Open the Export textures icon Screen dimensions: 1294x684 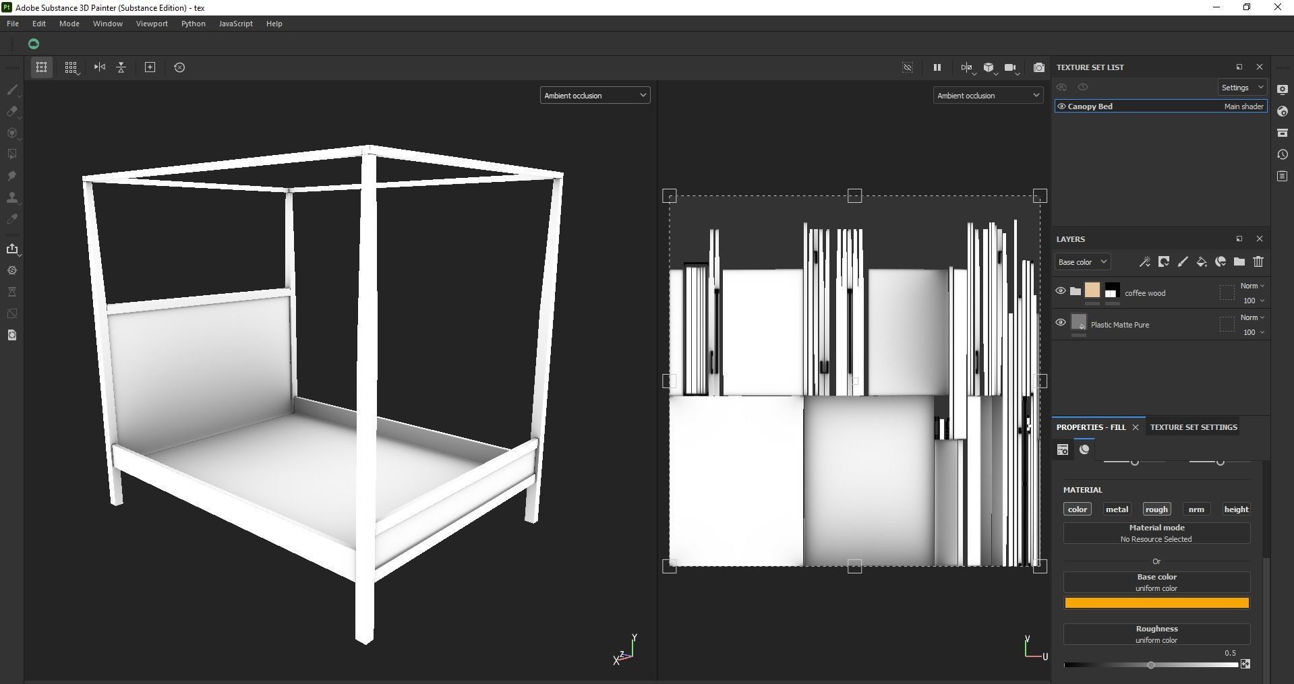12,249
